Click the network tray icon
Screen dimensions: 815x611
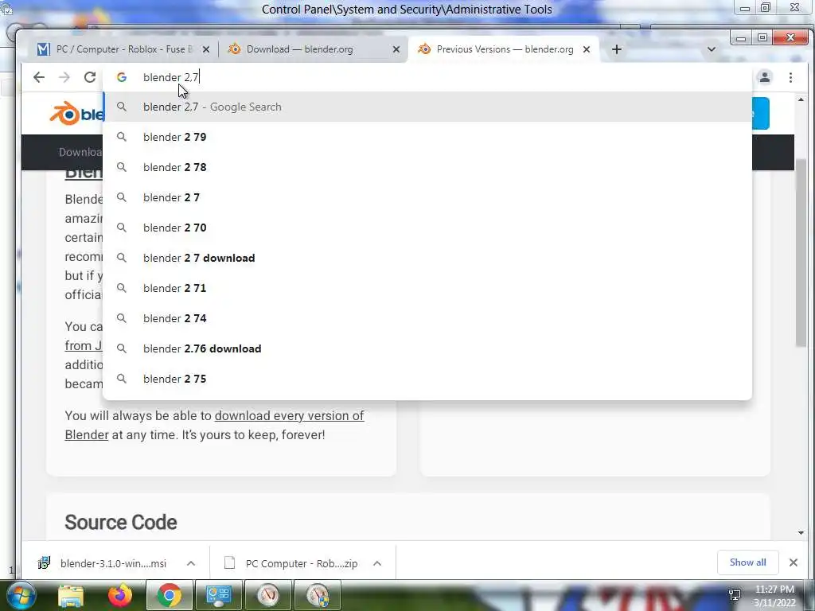(735, 595)
